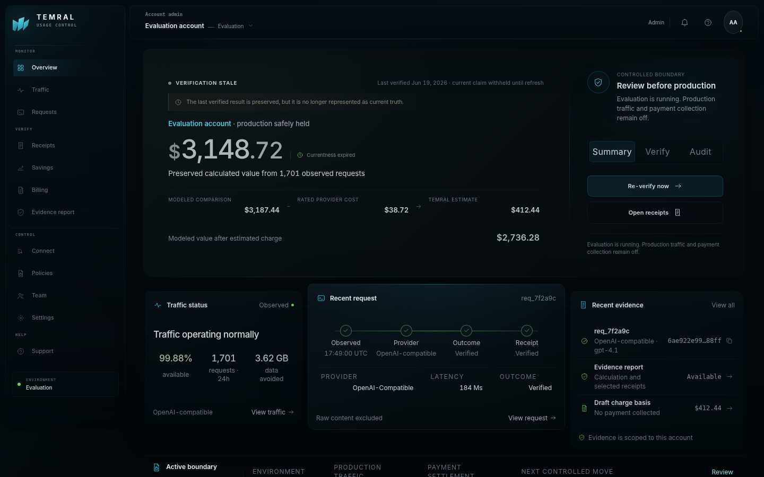Click the Recent evidence panel icon

point(583,305)
